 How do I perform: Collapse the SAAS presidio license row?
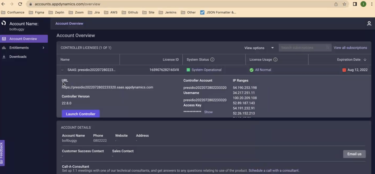pos(62,70)
